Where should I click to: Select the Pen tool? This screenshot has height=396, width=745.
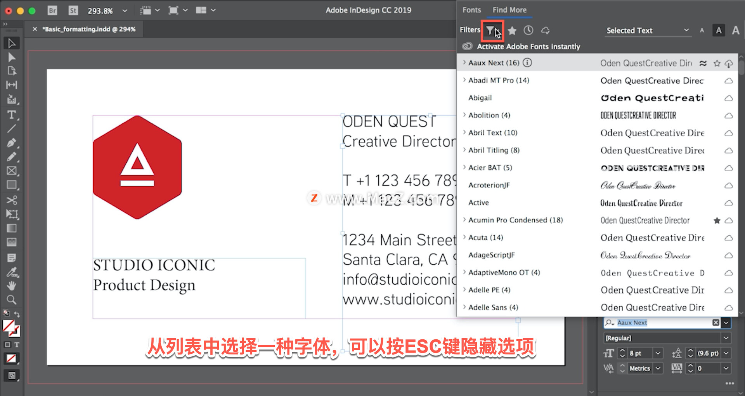click(12, 143)
